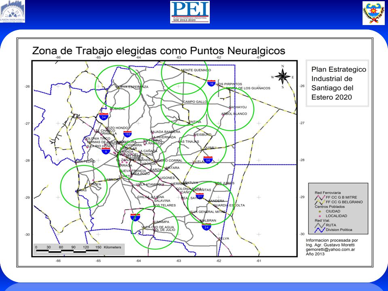Click the route 21 shield near Real Sayana
Viewport: 388px width, 291px height.
click(200, 196)
